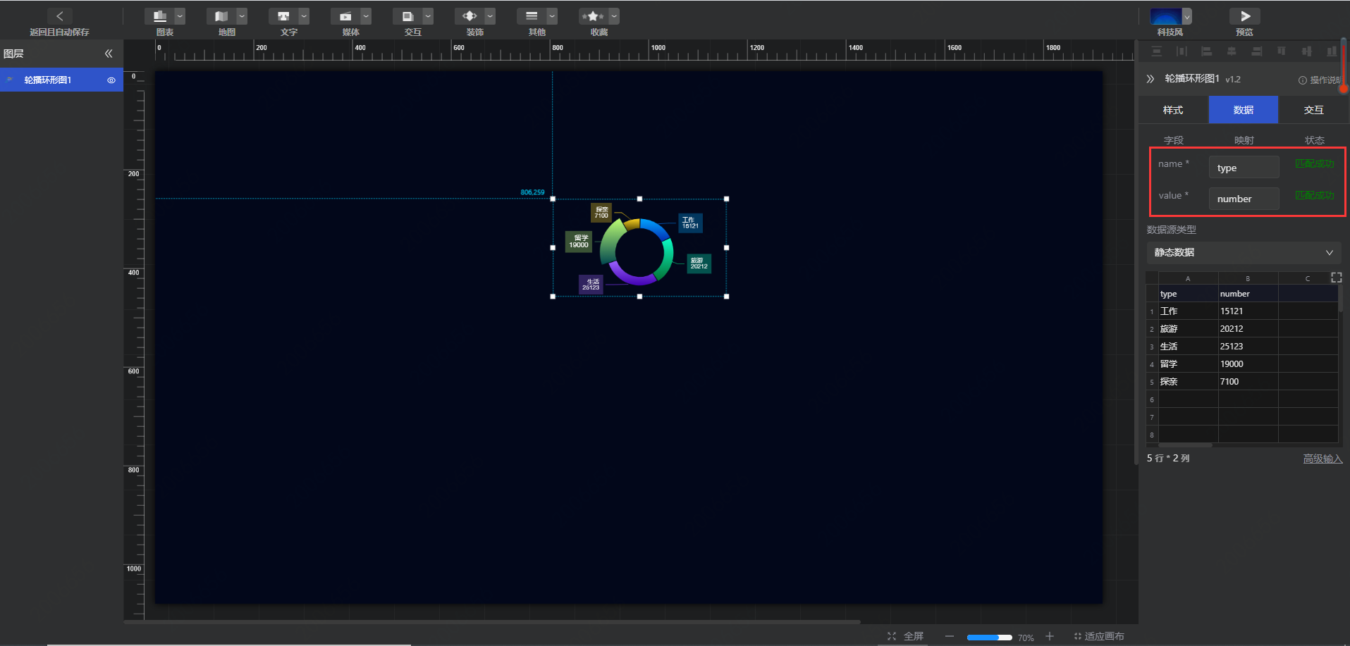
Task: Expand the 地图 dropdown arrow
Action: (242, 15)
